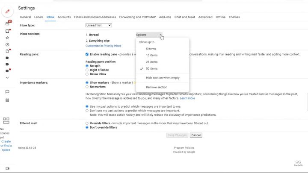Select Hide section when empty
Image resolution: width=308 pixels, height=173 pixels.
point(163,78)
